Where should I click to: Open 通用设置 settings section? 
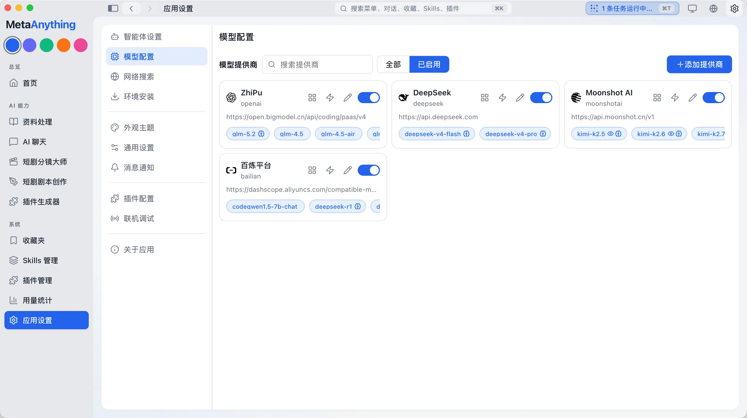(x=157, y=147)
